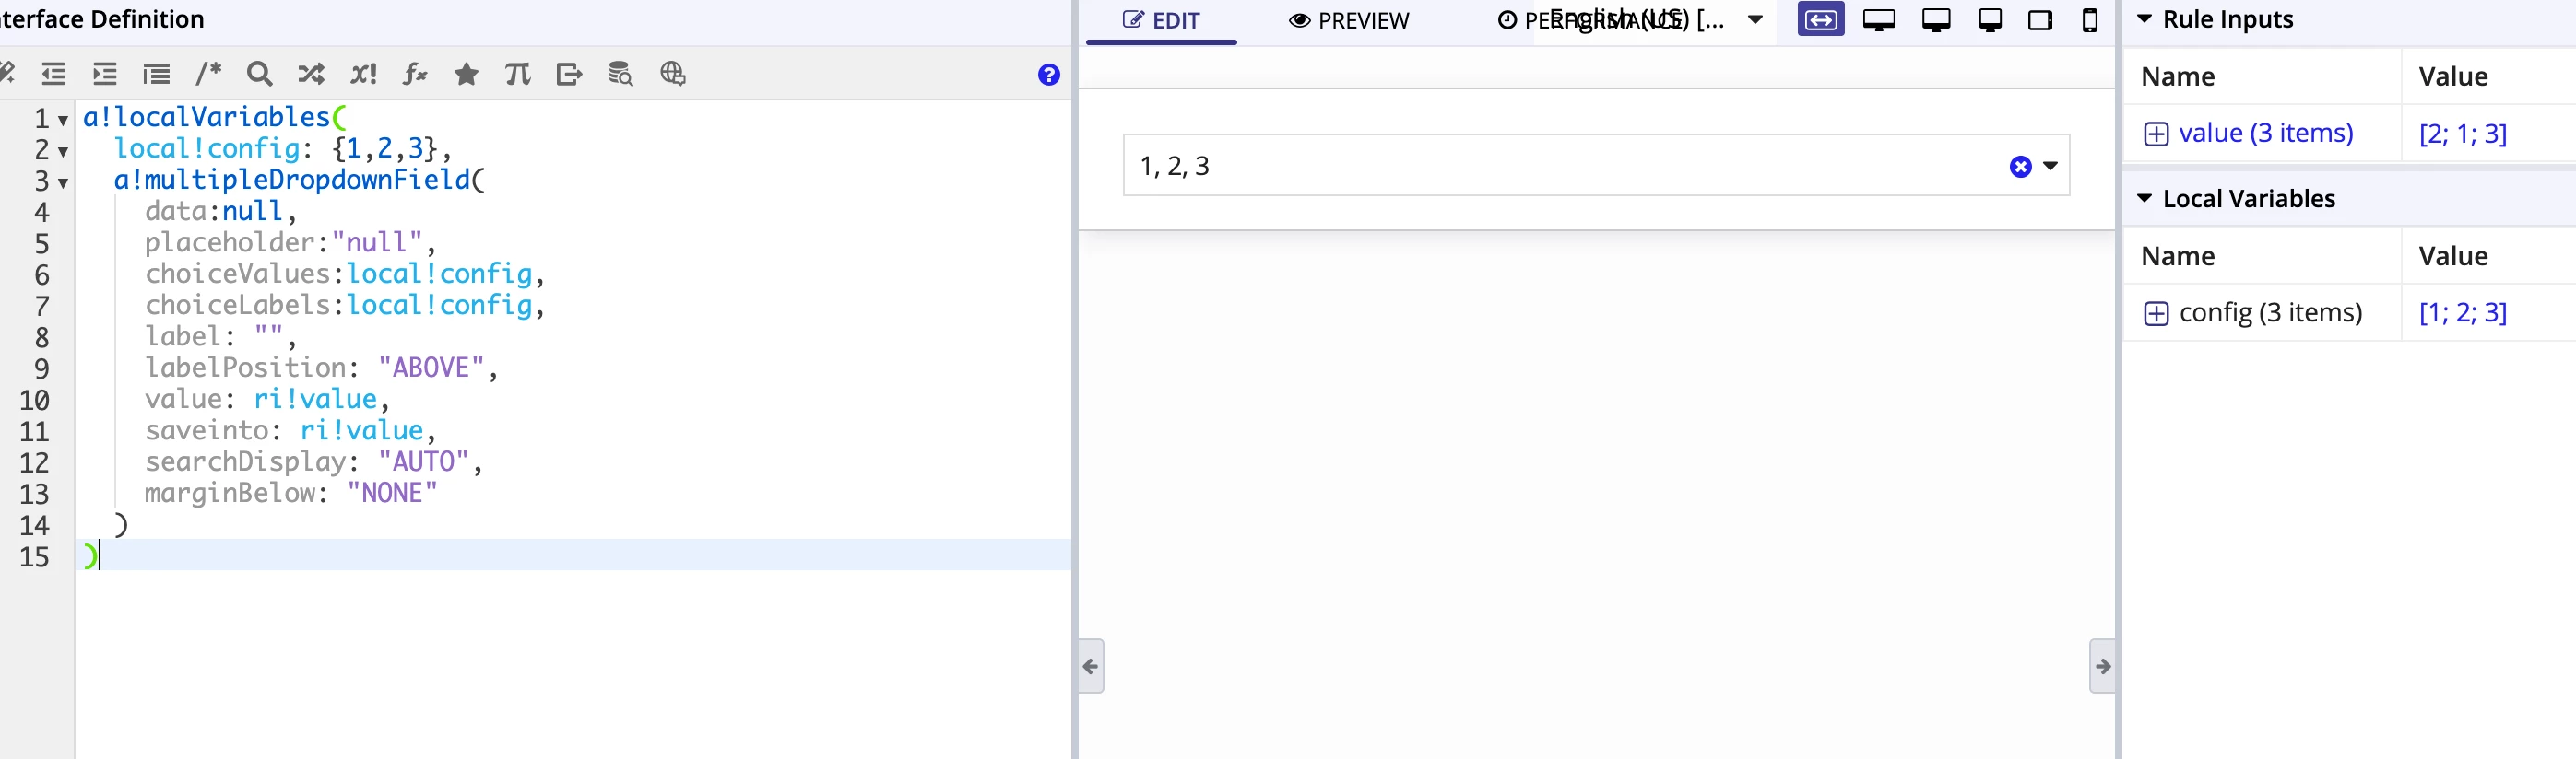Click a!multipleDropdownField on line 3
Viewport: 2576px width, 759px height.
291,180
